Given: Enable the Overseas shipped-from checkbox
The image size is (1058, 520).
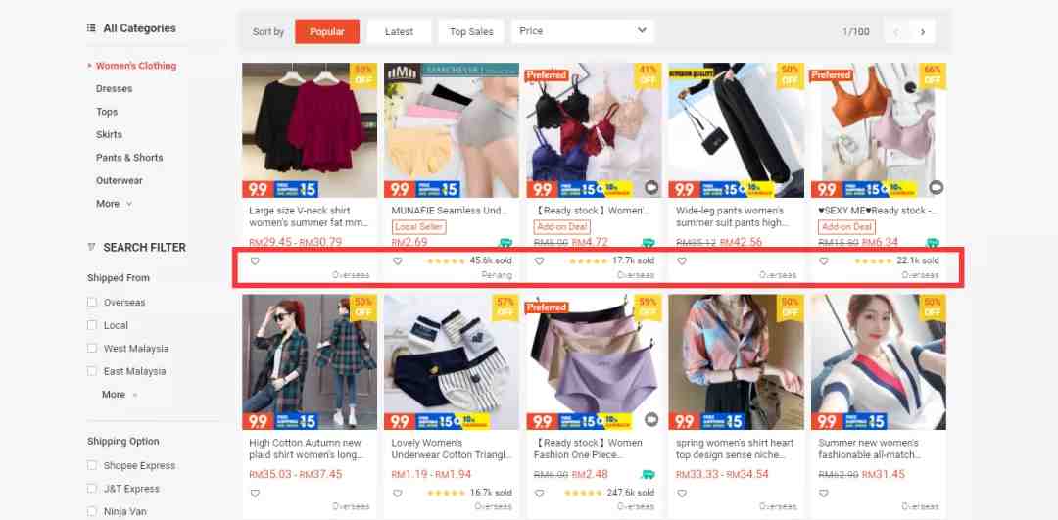Looking at the screenshot, I should point(92,303).
